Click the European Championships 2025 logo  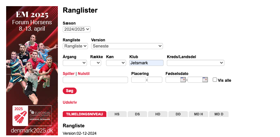coord(32,116)
